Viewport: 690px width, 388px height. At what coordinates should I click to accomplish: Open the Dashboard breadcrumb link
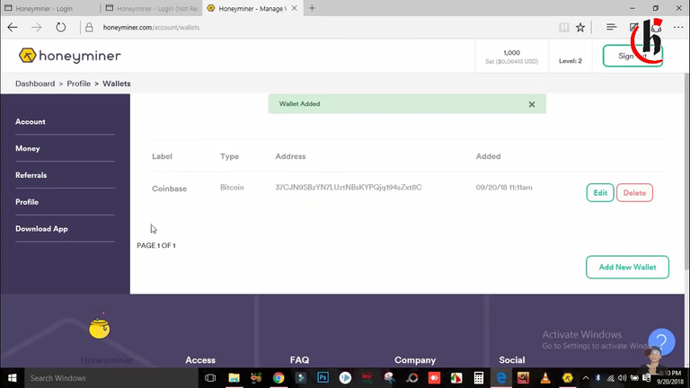coord(35,84)
